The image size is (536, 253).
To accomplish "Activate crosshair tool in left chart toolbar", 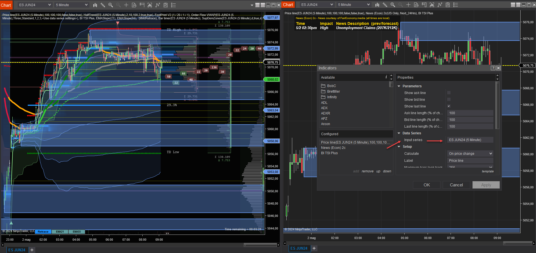I will [x=126, y=5].
